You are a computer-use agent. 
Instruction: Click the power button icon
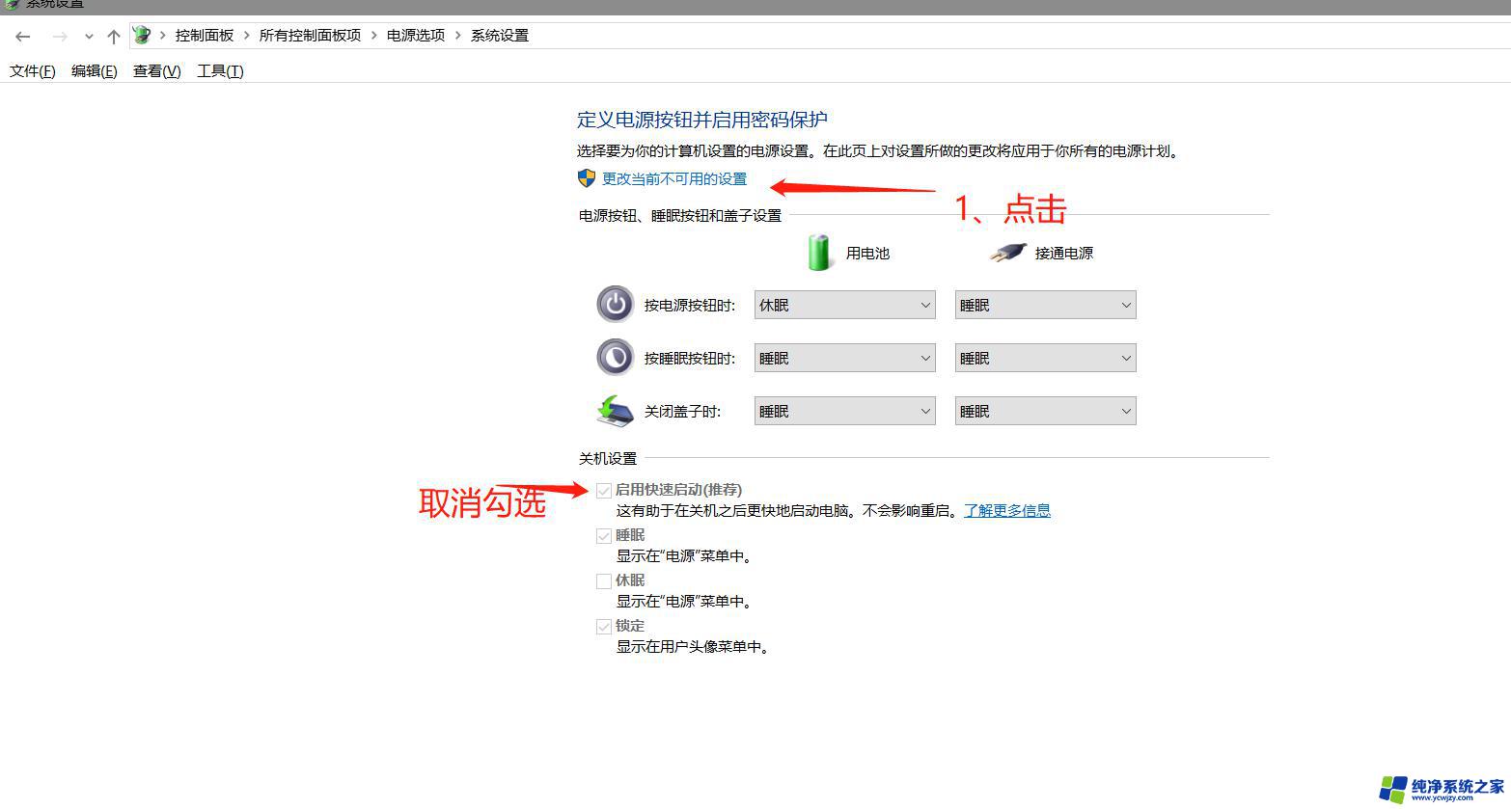tap(616, 305)
